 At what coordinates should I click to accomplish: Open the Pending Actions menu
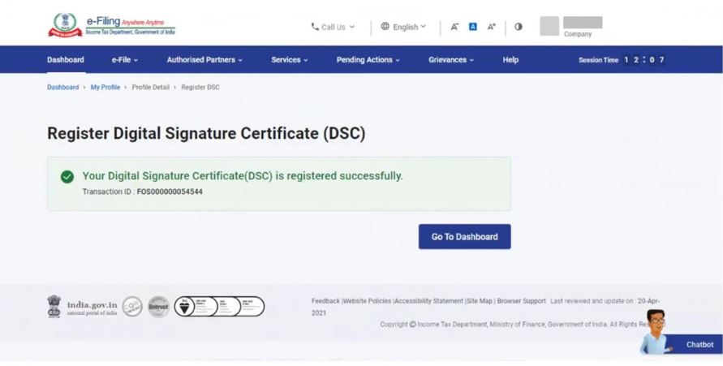pos(368,60)
